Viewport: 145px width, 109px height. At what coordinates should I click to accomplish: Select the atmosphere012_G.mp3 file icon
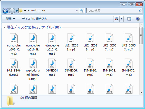click(x=52, y=38)
